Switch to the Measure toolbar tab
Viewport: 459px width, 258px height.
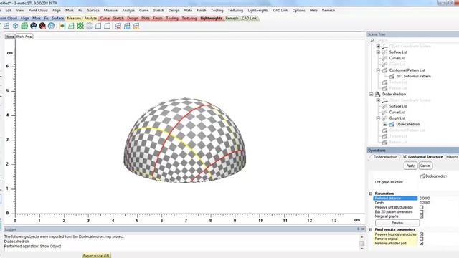coord(74,18)
